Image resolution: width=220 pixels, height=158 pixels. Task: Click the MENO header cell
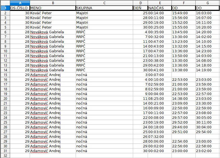[x=53, y=8]
